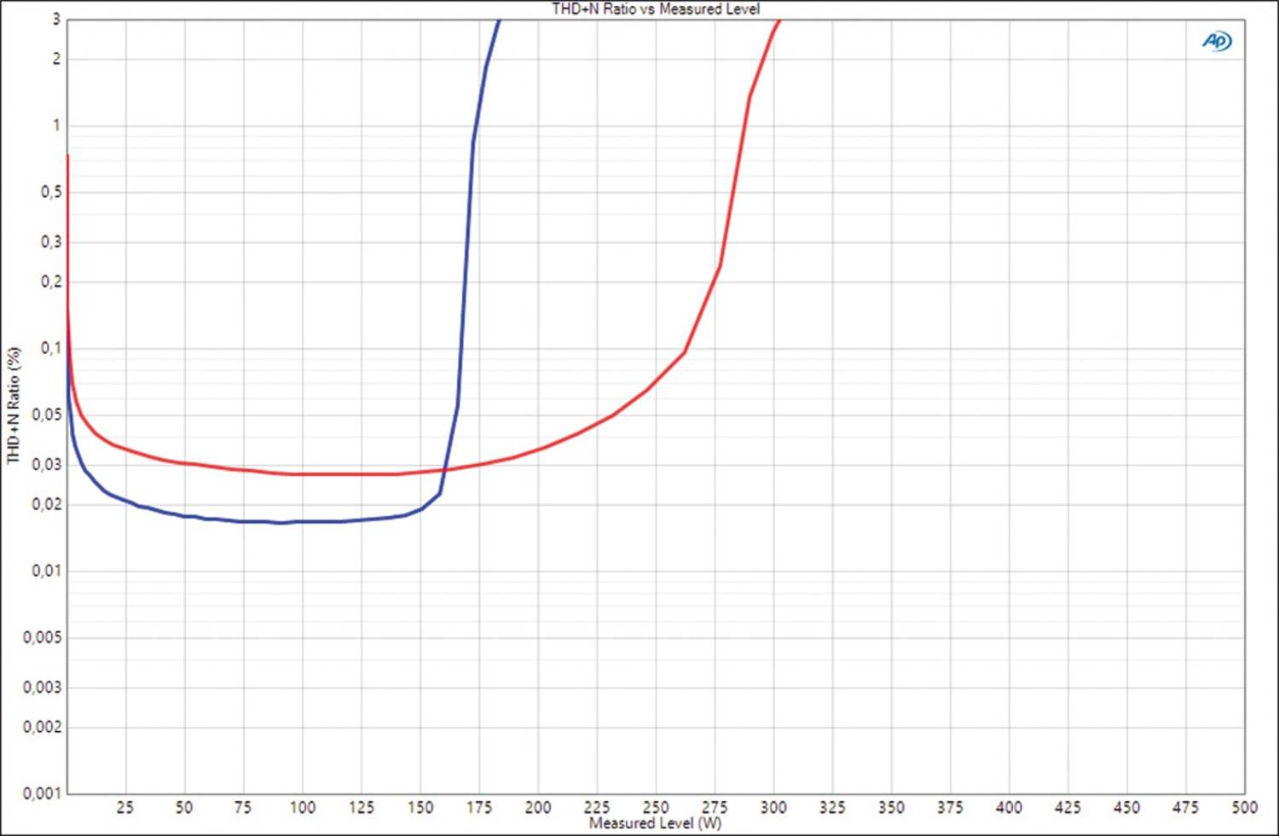Select the 'Measured Level (W)' axis label
This screenshot has height=836, width=1279.
pyautogui.click(x=655, y=823)
